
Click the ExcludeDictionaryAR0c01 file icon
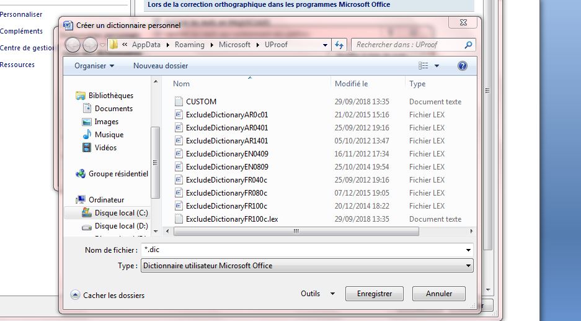coord(179,114)
